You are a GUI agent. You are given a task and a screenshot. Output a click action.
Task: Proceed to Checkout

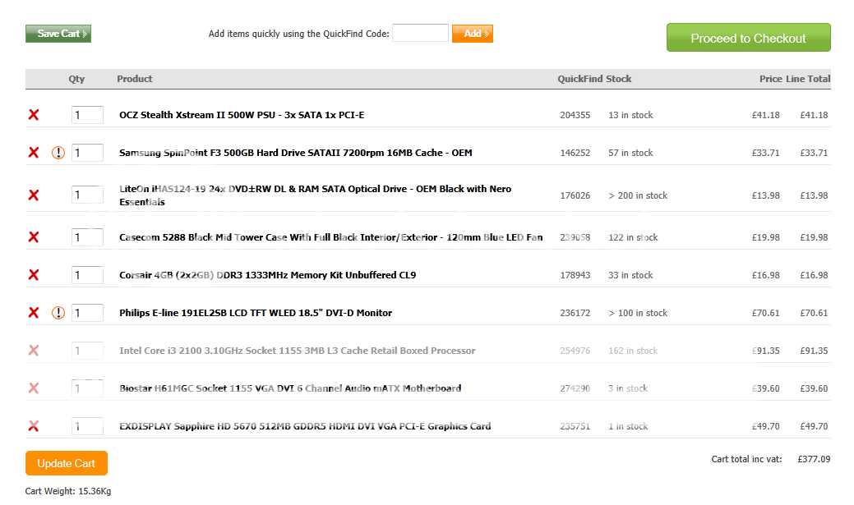pyautogui.click(x=748, y=38)
